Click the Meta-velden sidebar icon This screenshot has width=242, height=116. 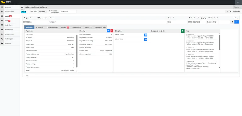click(2, 30)
